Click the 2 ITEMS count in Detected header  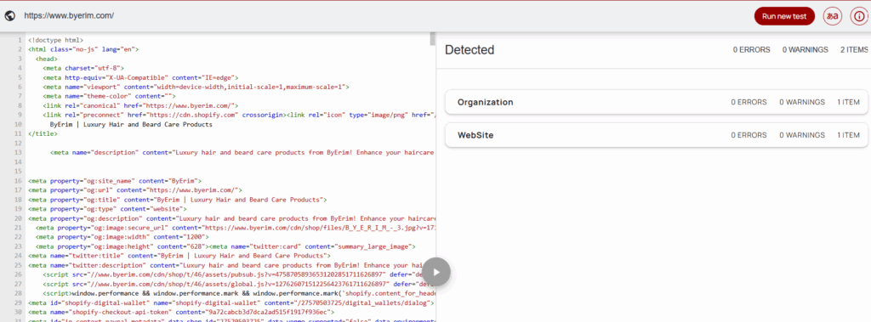tap(854, 50)
